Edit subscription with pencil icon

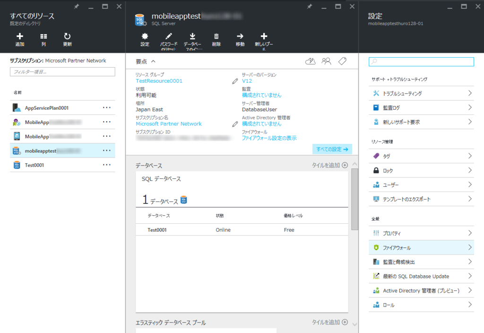click(235, 124)
